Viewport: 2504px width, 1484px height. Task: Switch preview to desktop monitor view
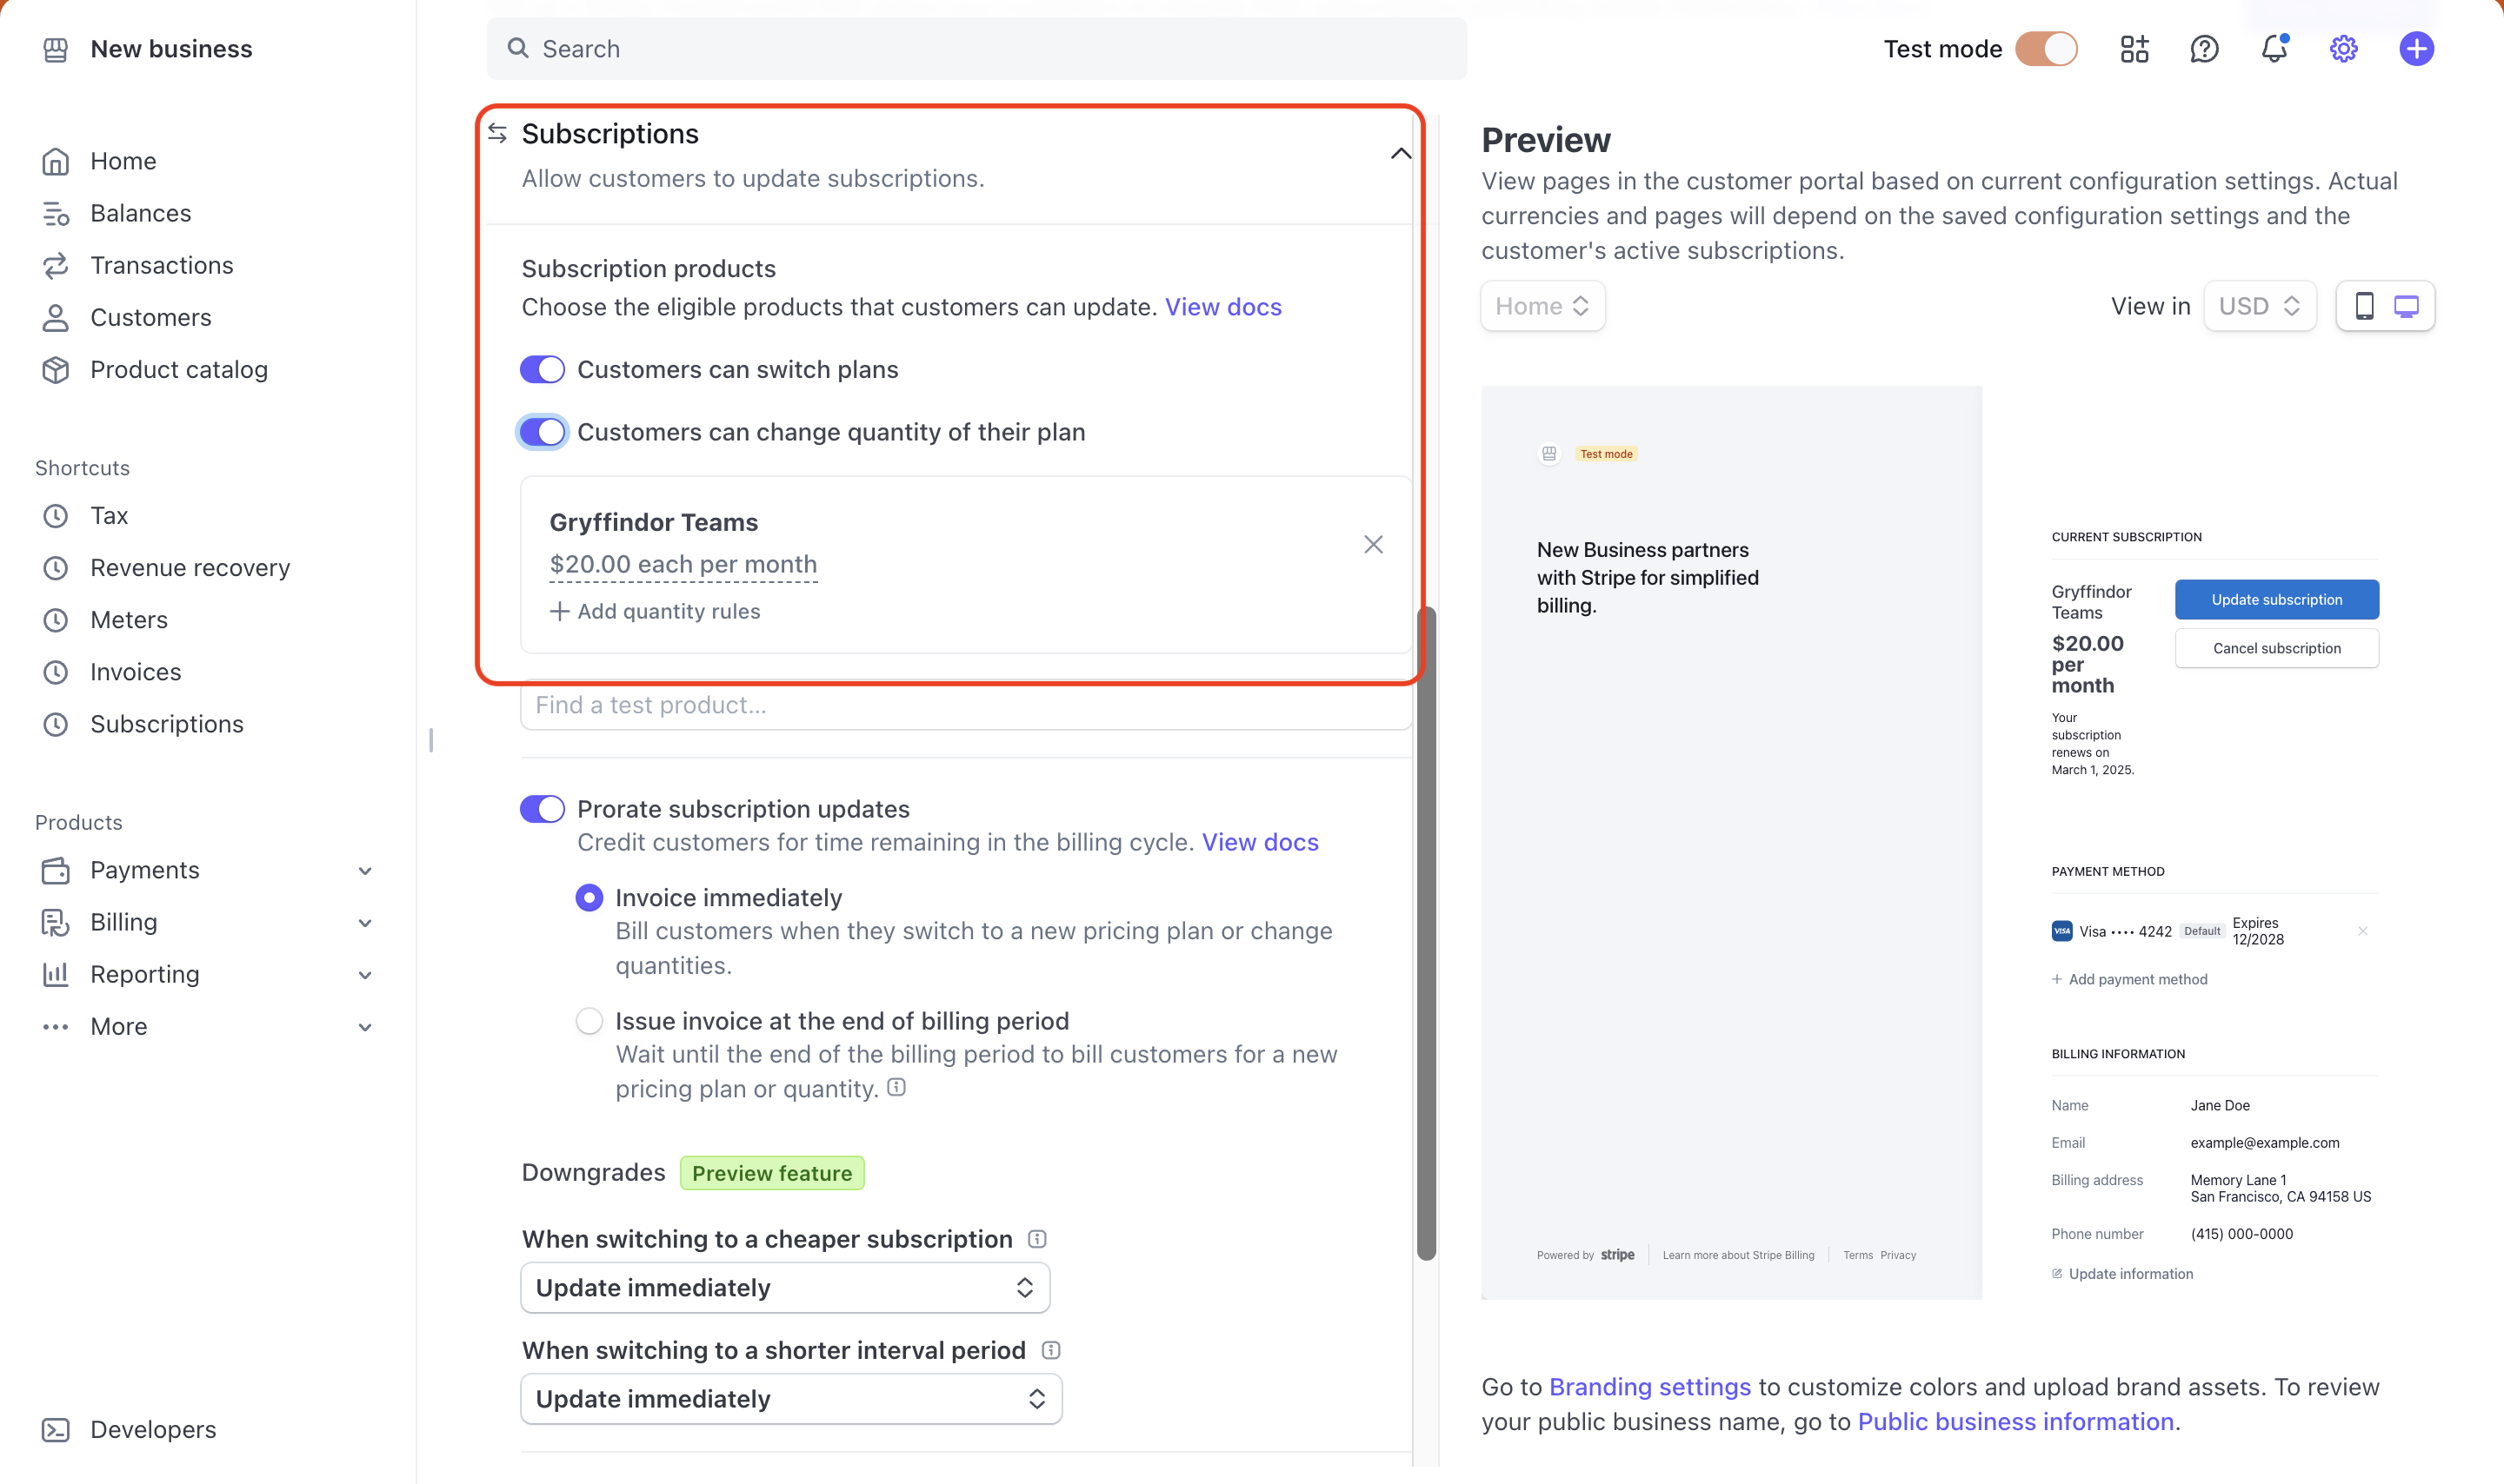[x=2406, y=306]
